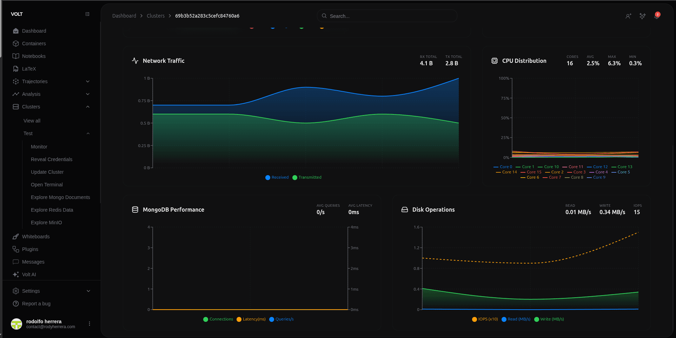Collapse the Test cluster submenu
The width and height of the screenshot is (676, 338).
click(88, 133)
